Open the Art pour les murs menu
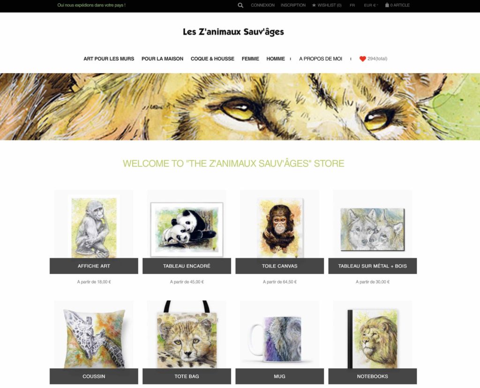480x388 pixels. pyautogui.click(x=109, y=59)
